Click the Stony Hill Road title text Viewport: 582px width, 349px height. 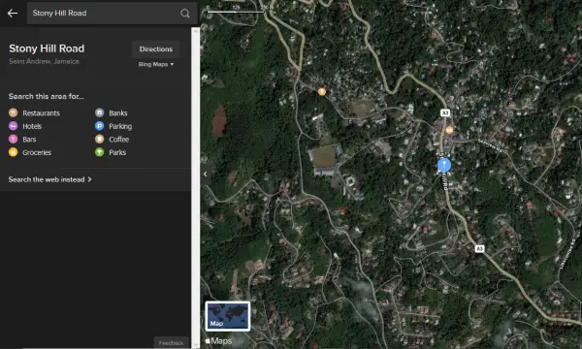tap(47, 48)
